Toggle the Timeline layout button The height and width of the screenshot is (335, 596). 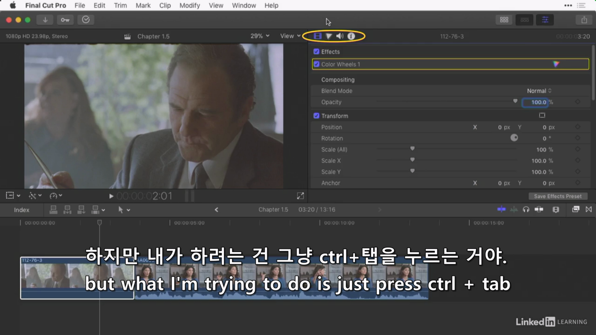pyautogui.click(x=524, y=20)
